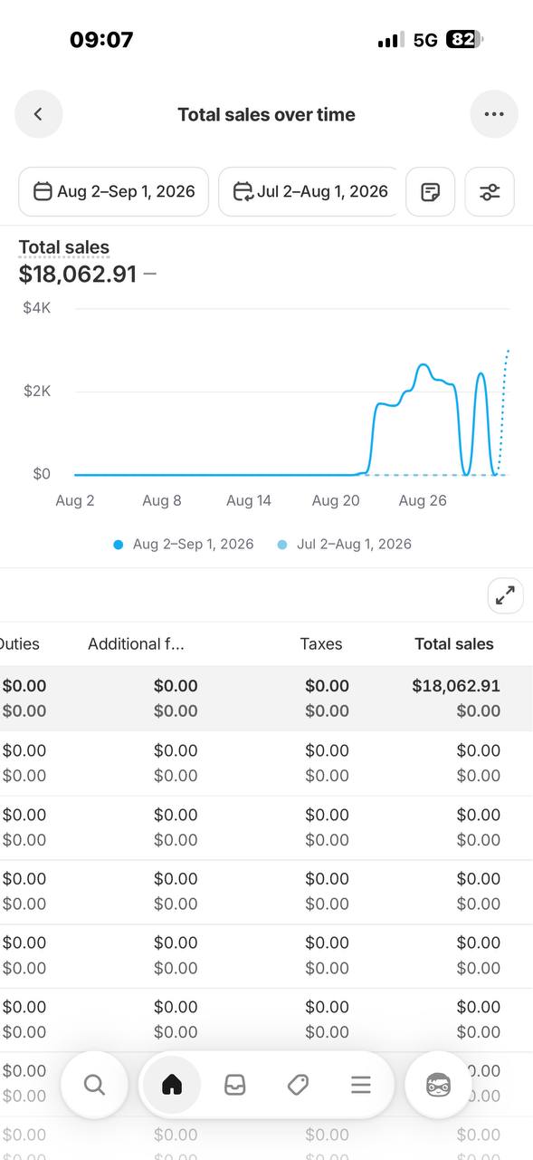Sort by the Taxes column header
Image resolution: width=533 pixels, height=1160 pixels.
[321, 644]
